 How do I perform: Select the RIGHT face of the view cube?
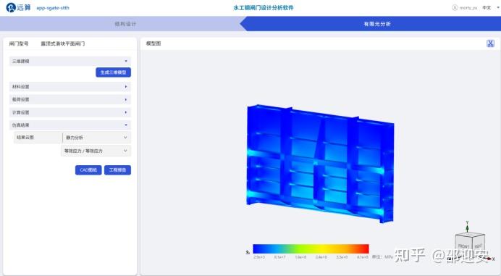[479, 246]
